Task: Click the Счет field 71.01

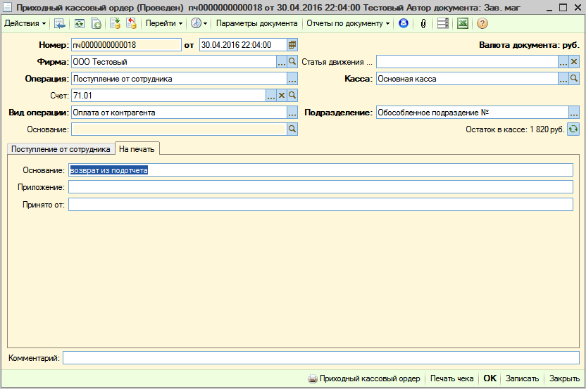Action: (x=168, y=96)
